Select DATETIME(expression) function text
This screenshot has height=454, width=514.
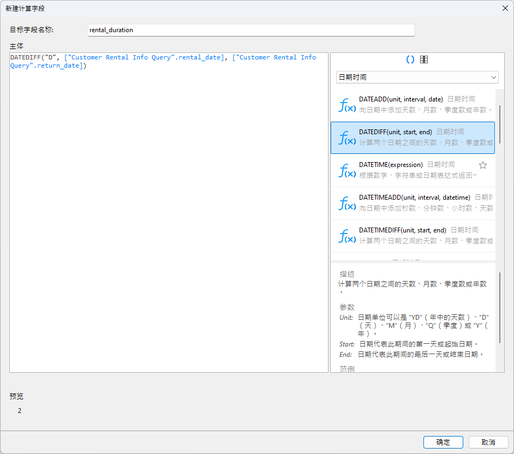[391, 165]
